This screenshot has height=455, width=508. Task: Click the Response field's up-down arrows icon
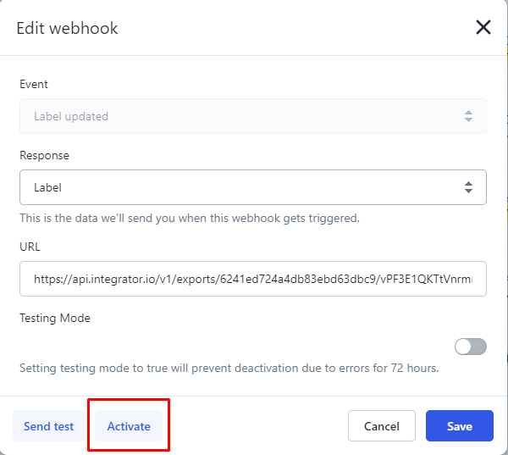(468, 187)
